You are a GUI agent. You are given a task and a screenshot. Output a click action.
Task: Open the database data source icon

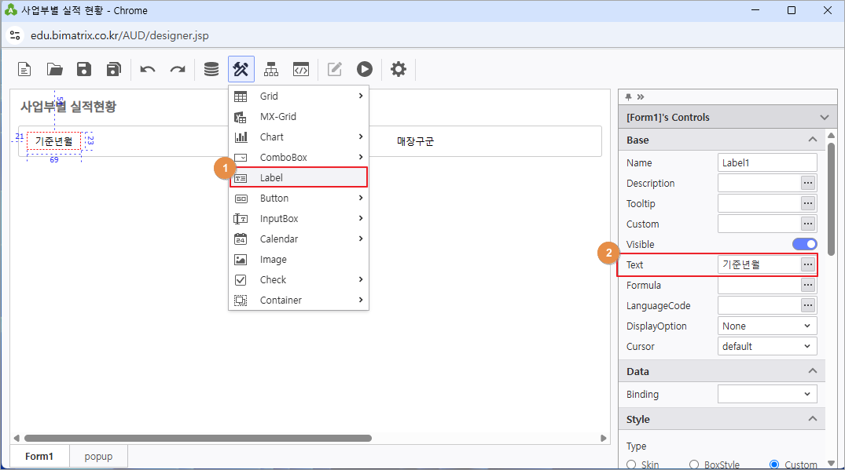(x=211, y=69)
